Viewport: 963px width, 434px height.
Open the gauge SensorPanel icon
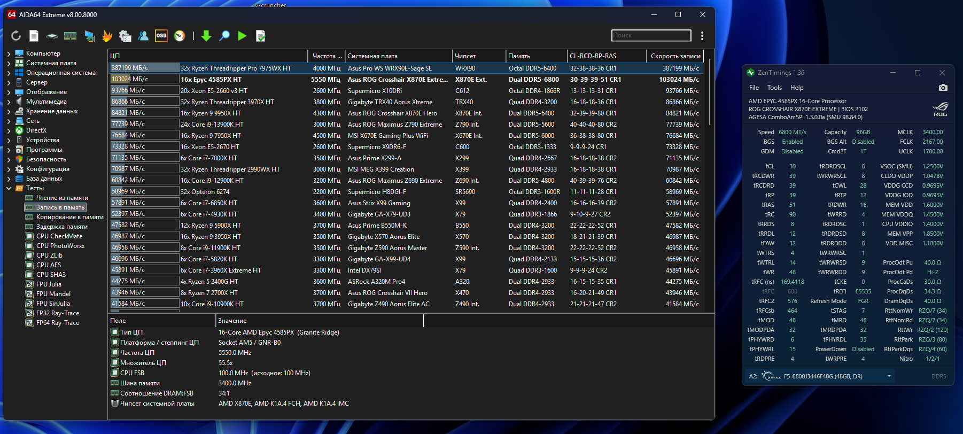180,36
